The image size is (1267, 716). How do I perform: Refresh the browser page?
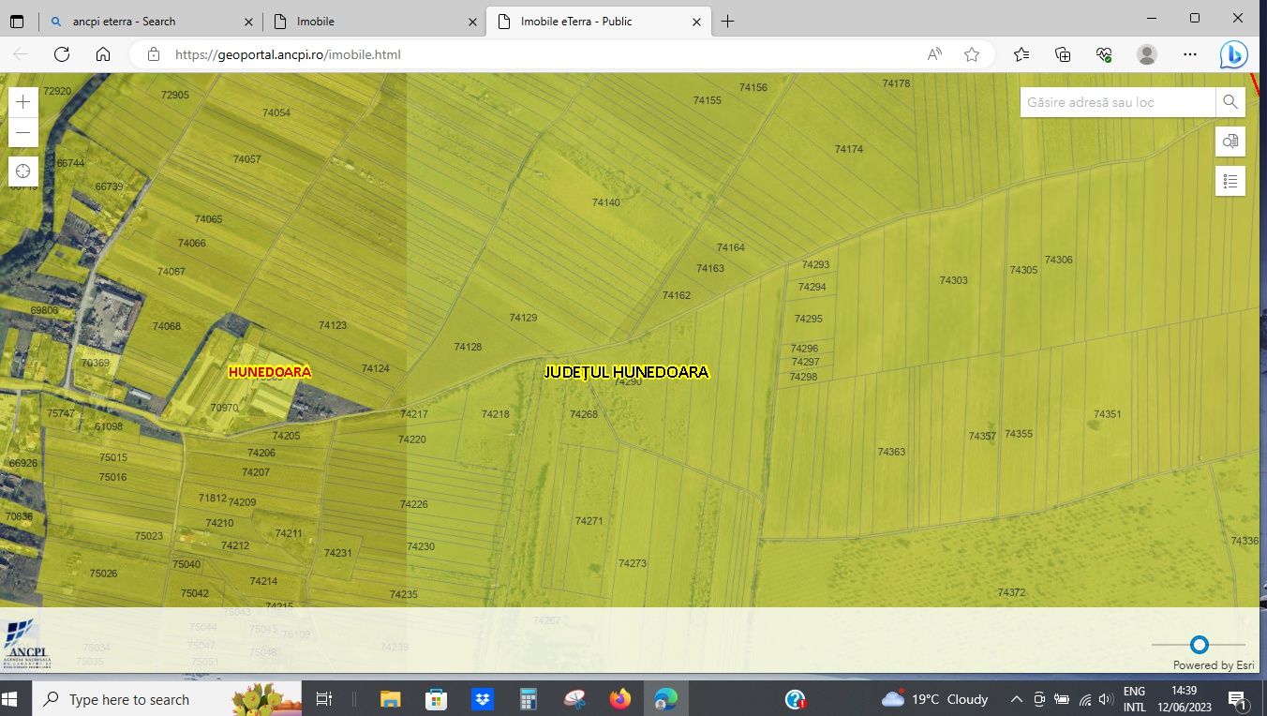pyautogui.click(x=62, y=54)
